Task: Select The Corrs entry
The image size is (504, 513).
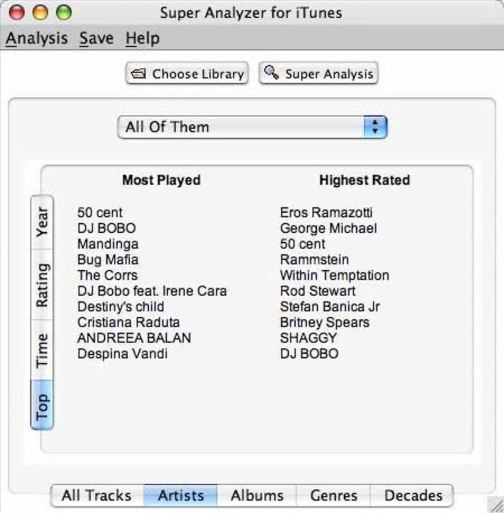Action: (108, 275)
